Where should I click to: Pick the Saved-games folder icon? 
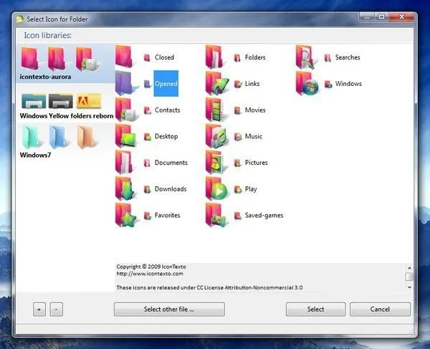click(x=216, y=215)
